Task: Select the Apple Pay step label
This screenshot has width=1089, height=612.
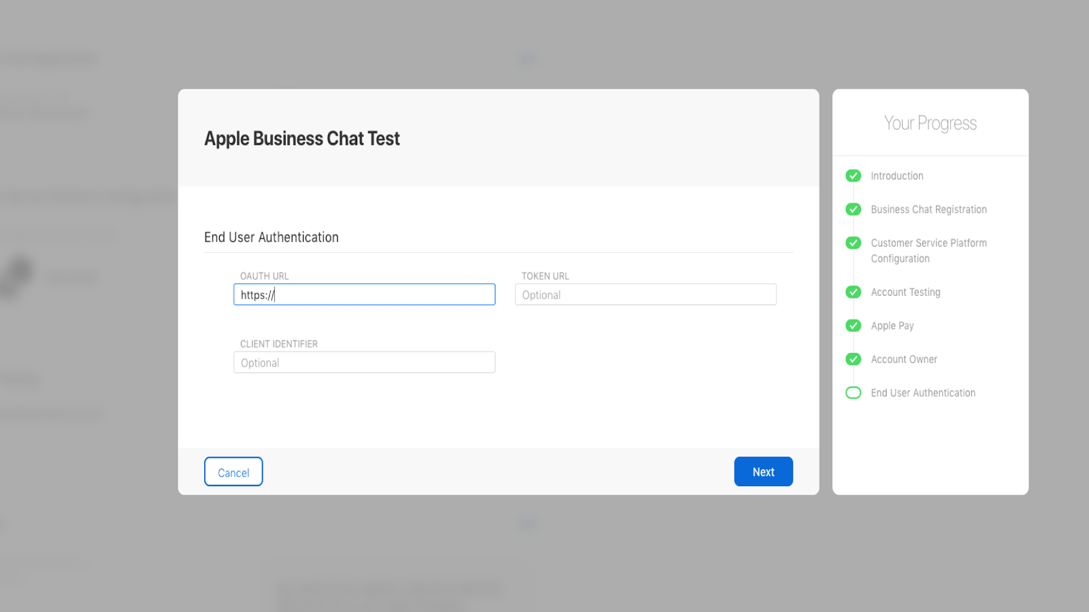Action: point(892,326)
